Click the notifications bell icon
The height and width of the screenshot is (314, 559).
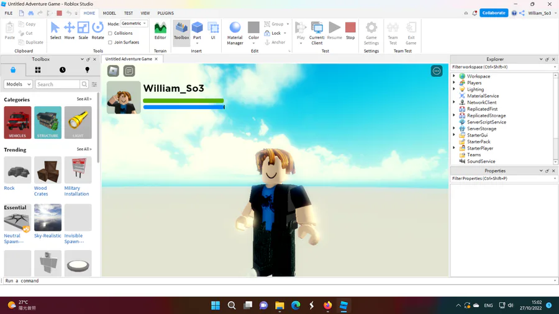[475, 13]
